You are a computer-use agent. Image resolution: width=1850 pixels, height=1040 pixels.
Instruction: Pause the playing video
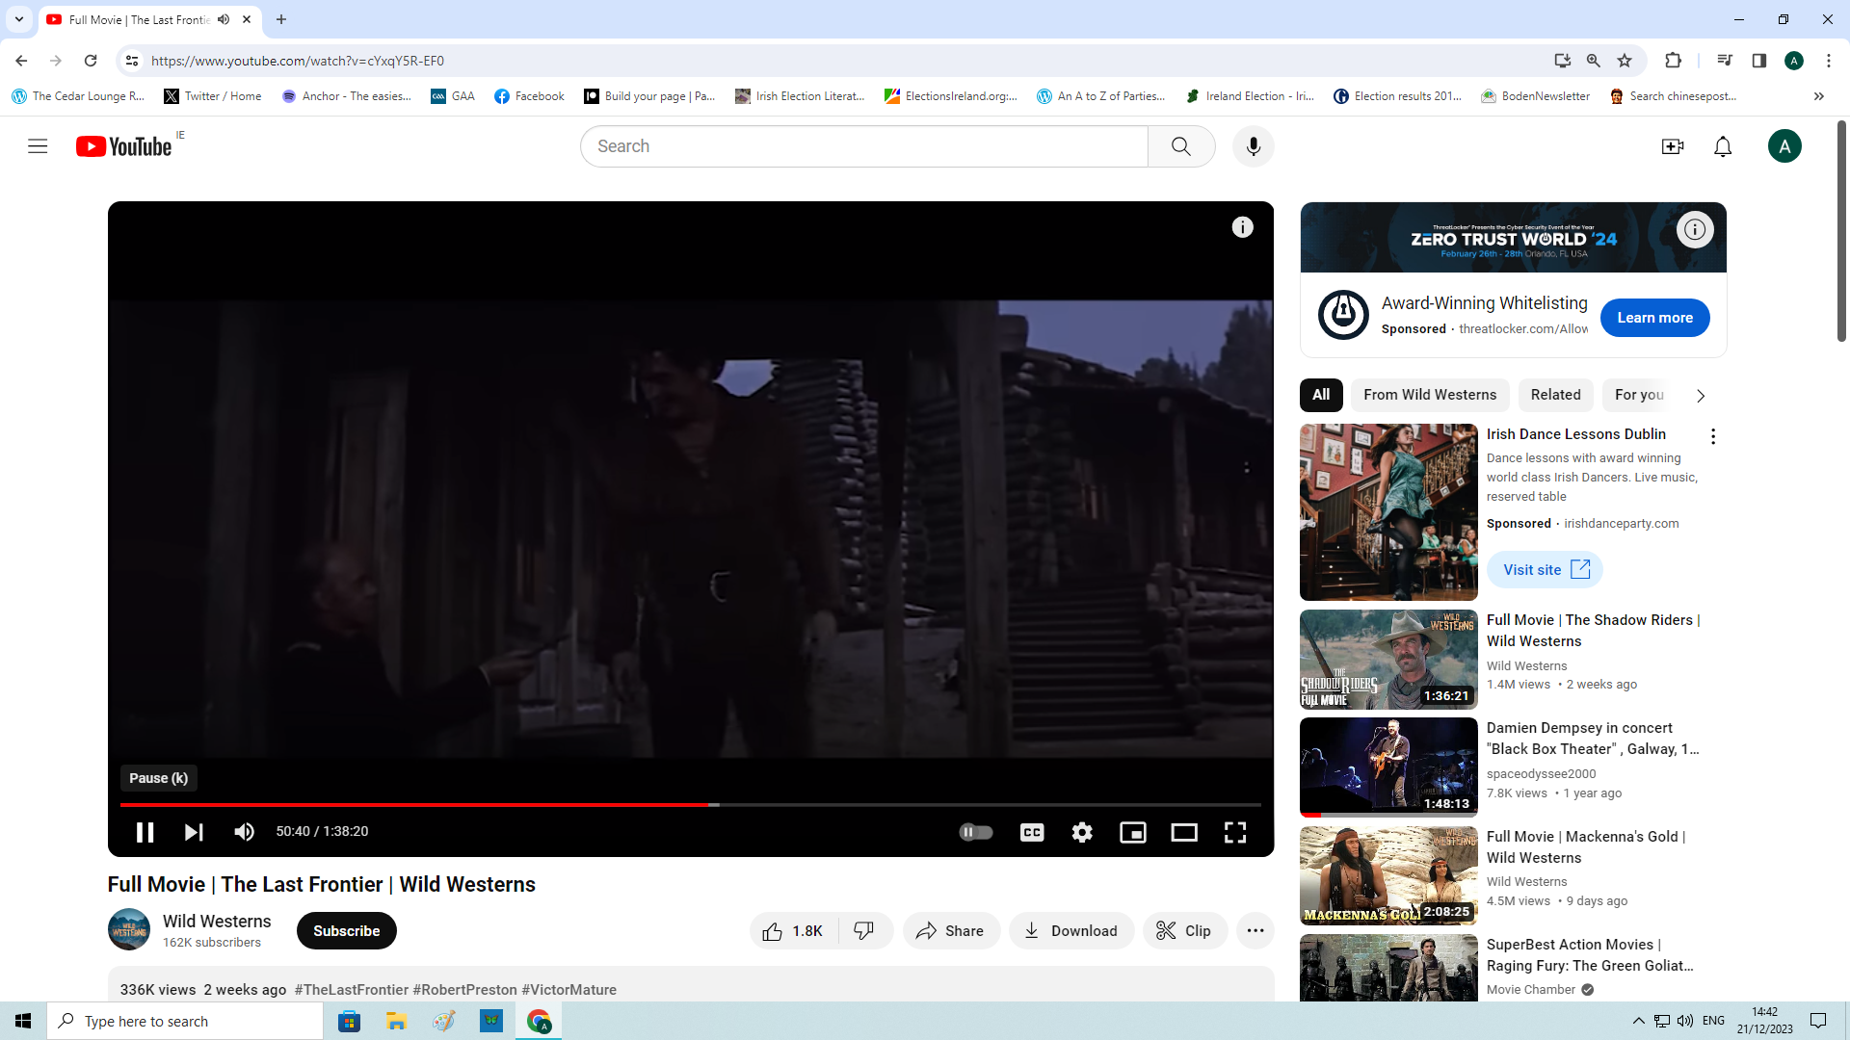[x=145, y=832]
